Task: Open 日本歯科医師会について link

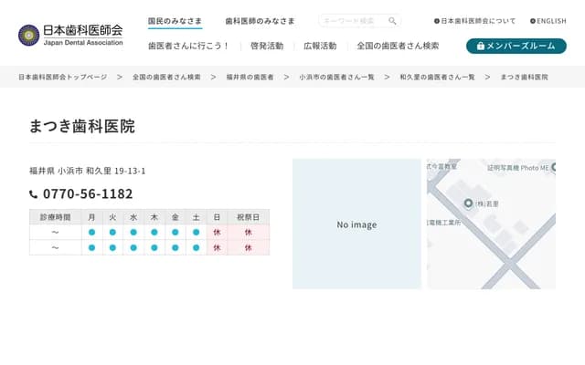Action: click(475, 21)
